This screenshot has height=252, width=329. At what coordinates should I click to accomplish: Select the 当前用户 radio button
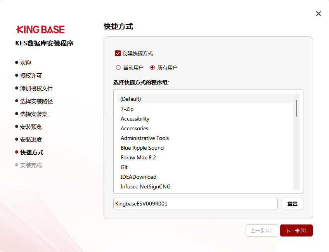pyautogui.click(x=118, y=67)
